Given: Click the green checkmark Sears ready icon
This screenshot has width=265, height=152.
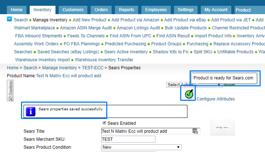Looking at the screenshot, I should [x=189, y=94].
